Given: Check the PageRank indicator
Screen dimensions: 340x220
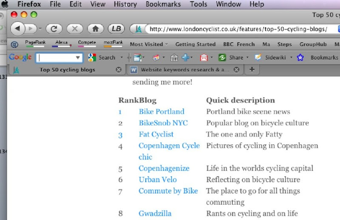Looking at the screenshot, I should pyautogui.click(x=35, y=43).
